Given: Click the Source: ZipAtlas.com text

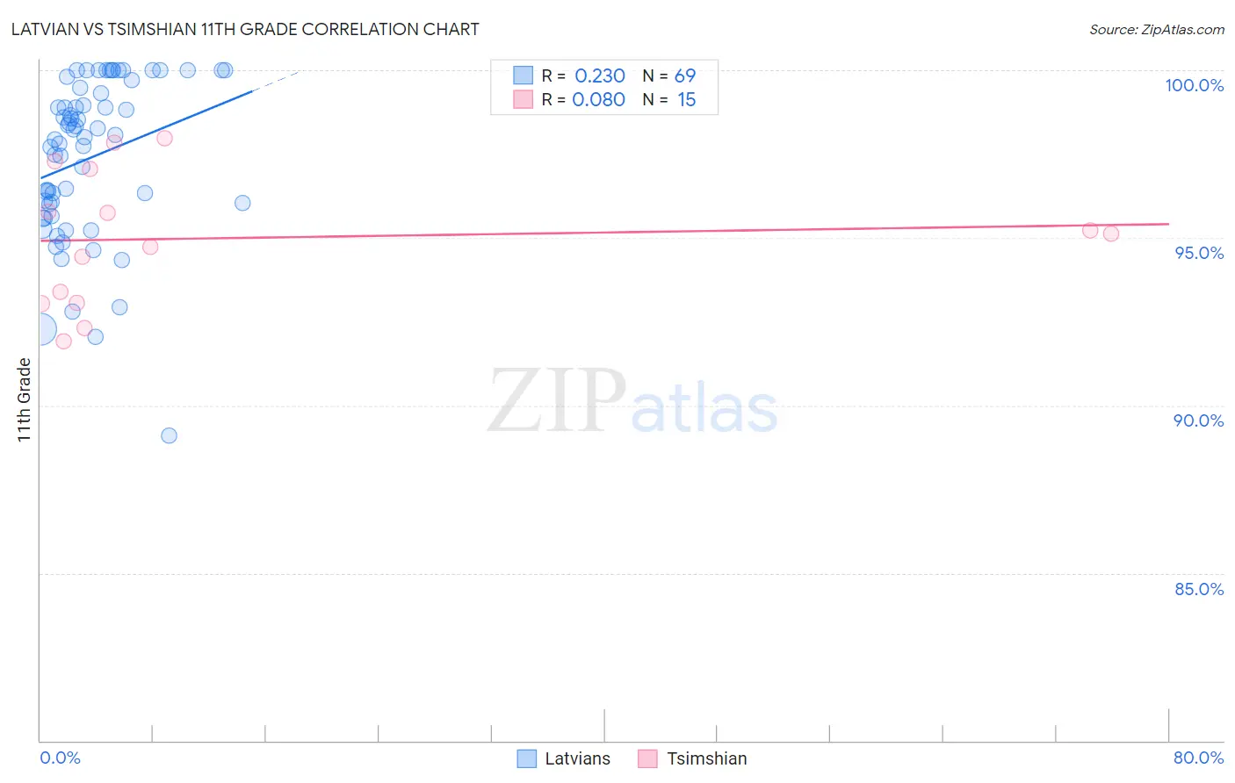Looking at the screenshot, I should click(x=1157, y=29).
